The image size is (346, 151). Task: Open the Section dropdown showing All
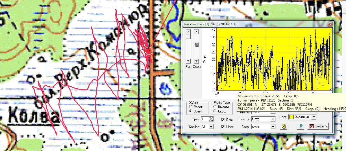[211, 127]
